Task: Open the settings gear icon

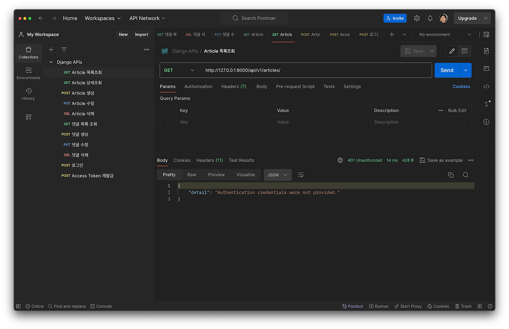Action: point(417,18)
